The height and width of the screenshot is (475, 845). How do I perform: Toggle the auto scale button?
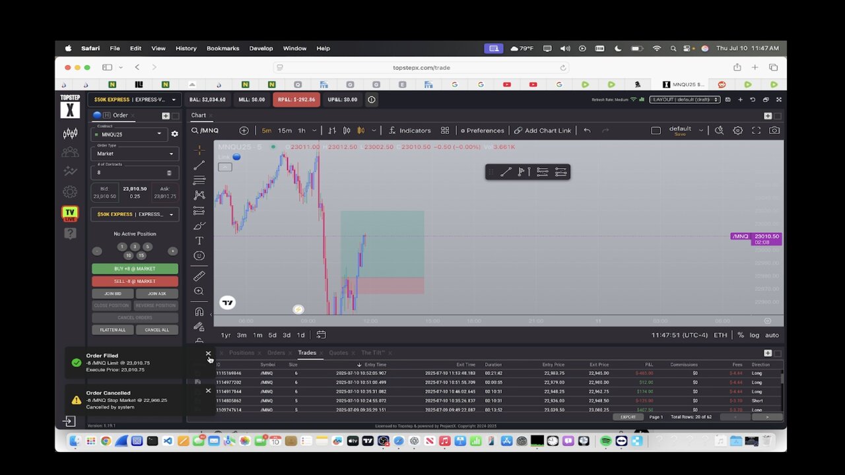click(x=772, y=335)
